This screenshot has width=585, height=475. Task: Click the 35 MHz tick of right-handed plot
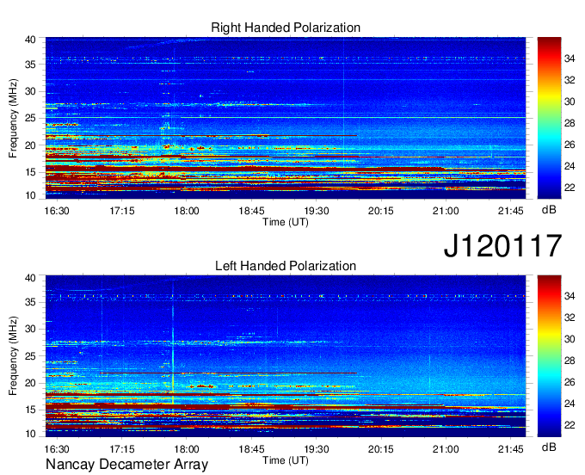(x=30, y=65)
